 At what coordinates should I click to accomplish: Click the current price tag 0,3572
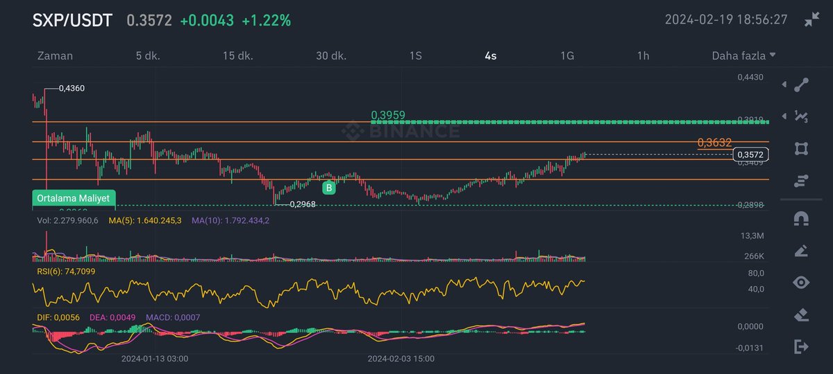coord(751,154)
